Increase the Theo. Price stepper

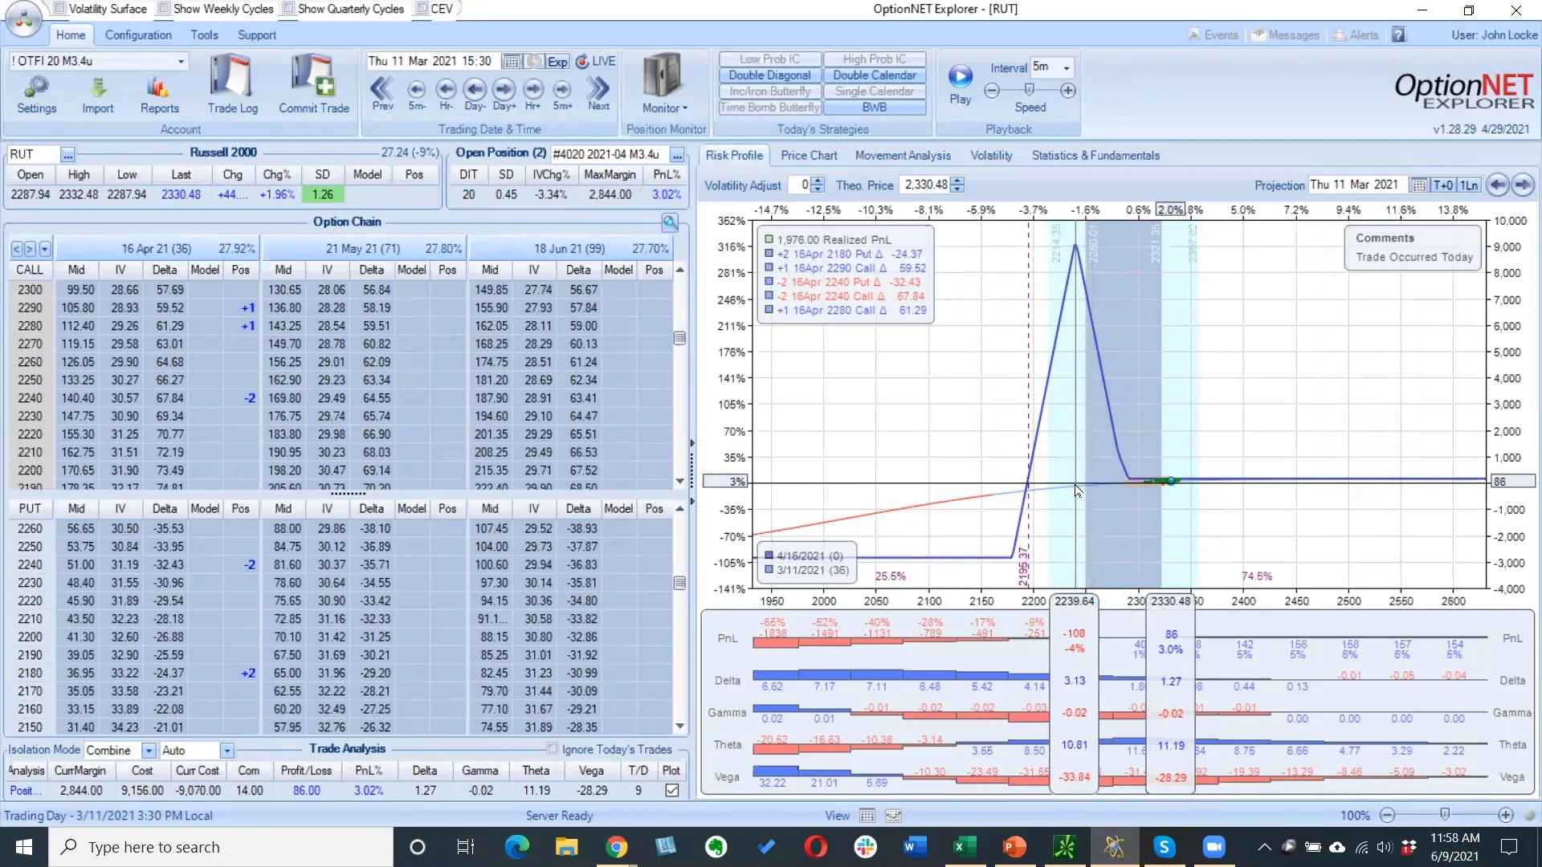(957, 181)
